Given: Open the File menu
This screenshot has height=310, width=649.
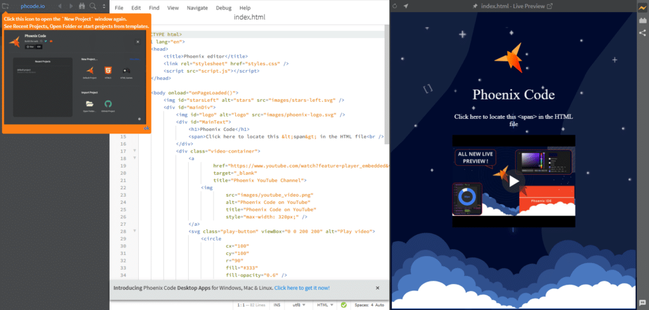Looking at the screenshot, I should click(119, 8).
